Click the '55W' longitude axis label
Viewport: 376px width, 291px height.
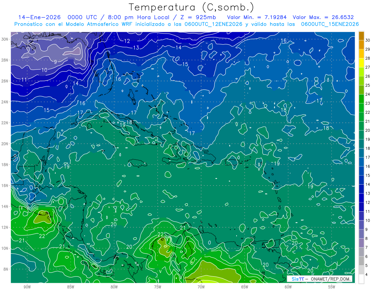(332, 287)
